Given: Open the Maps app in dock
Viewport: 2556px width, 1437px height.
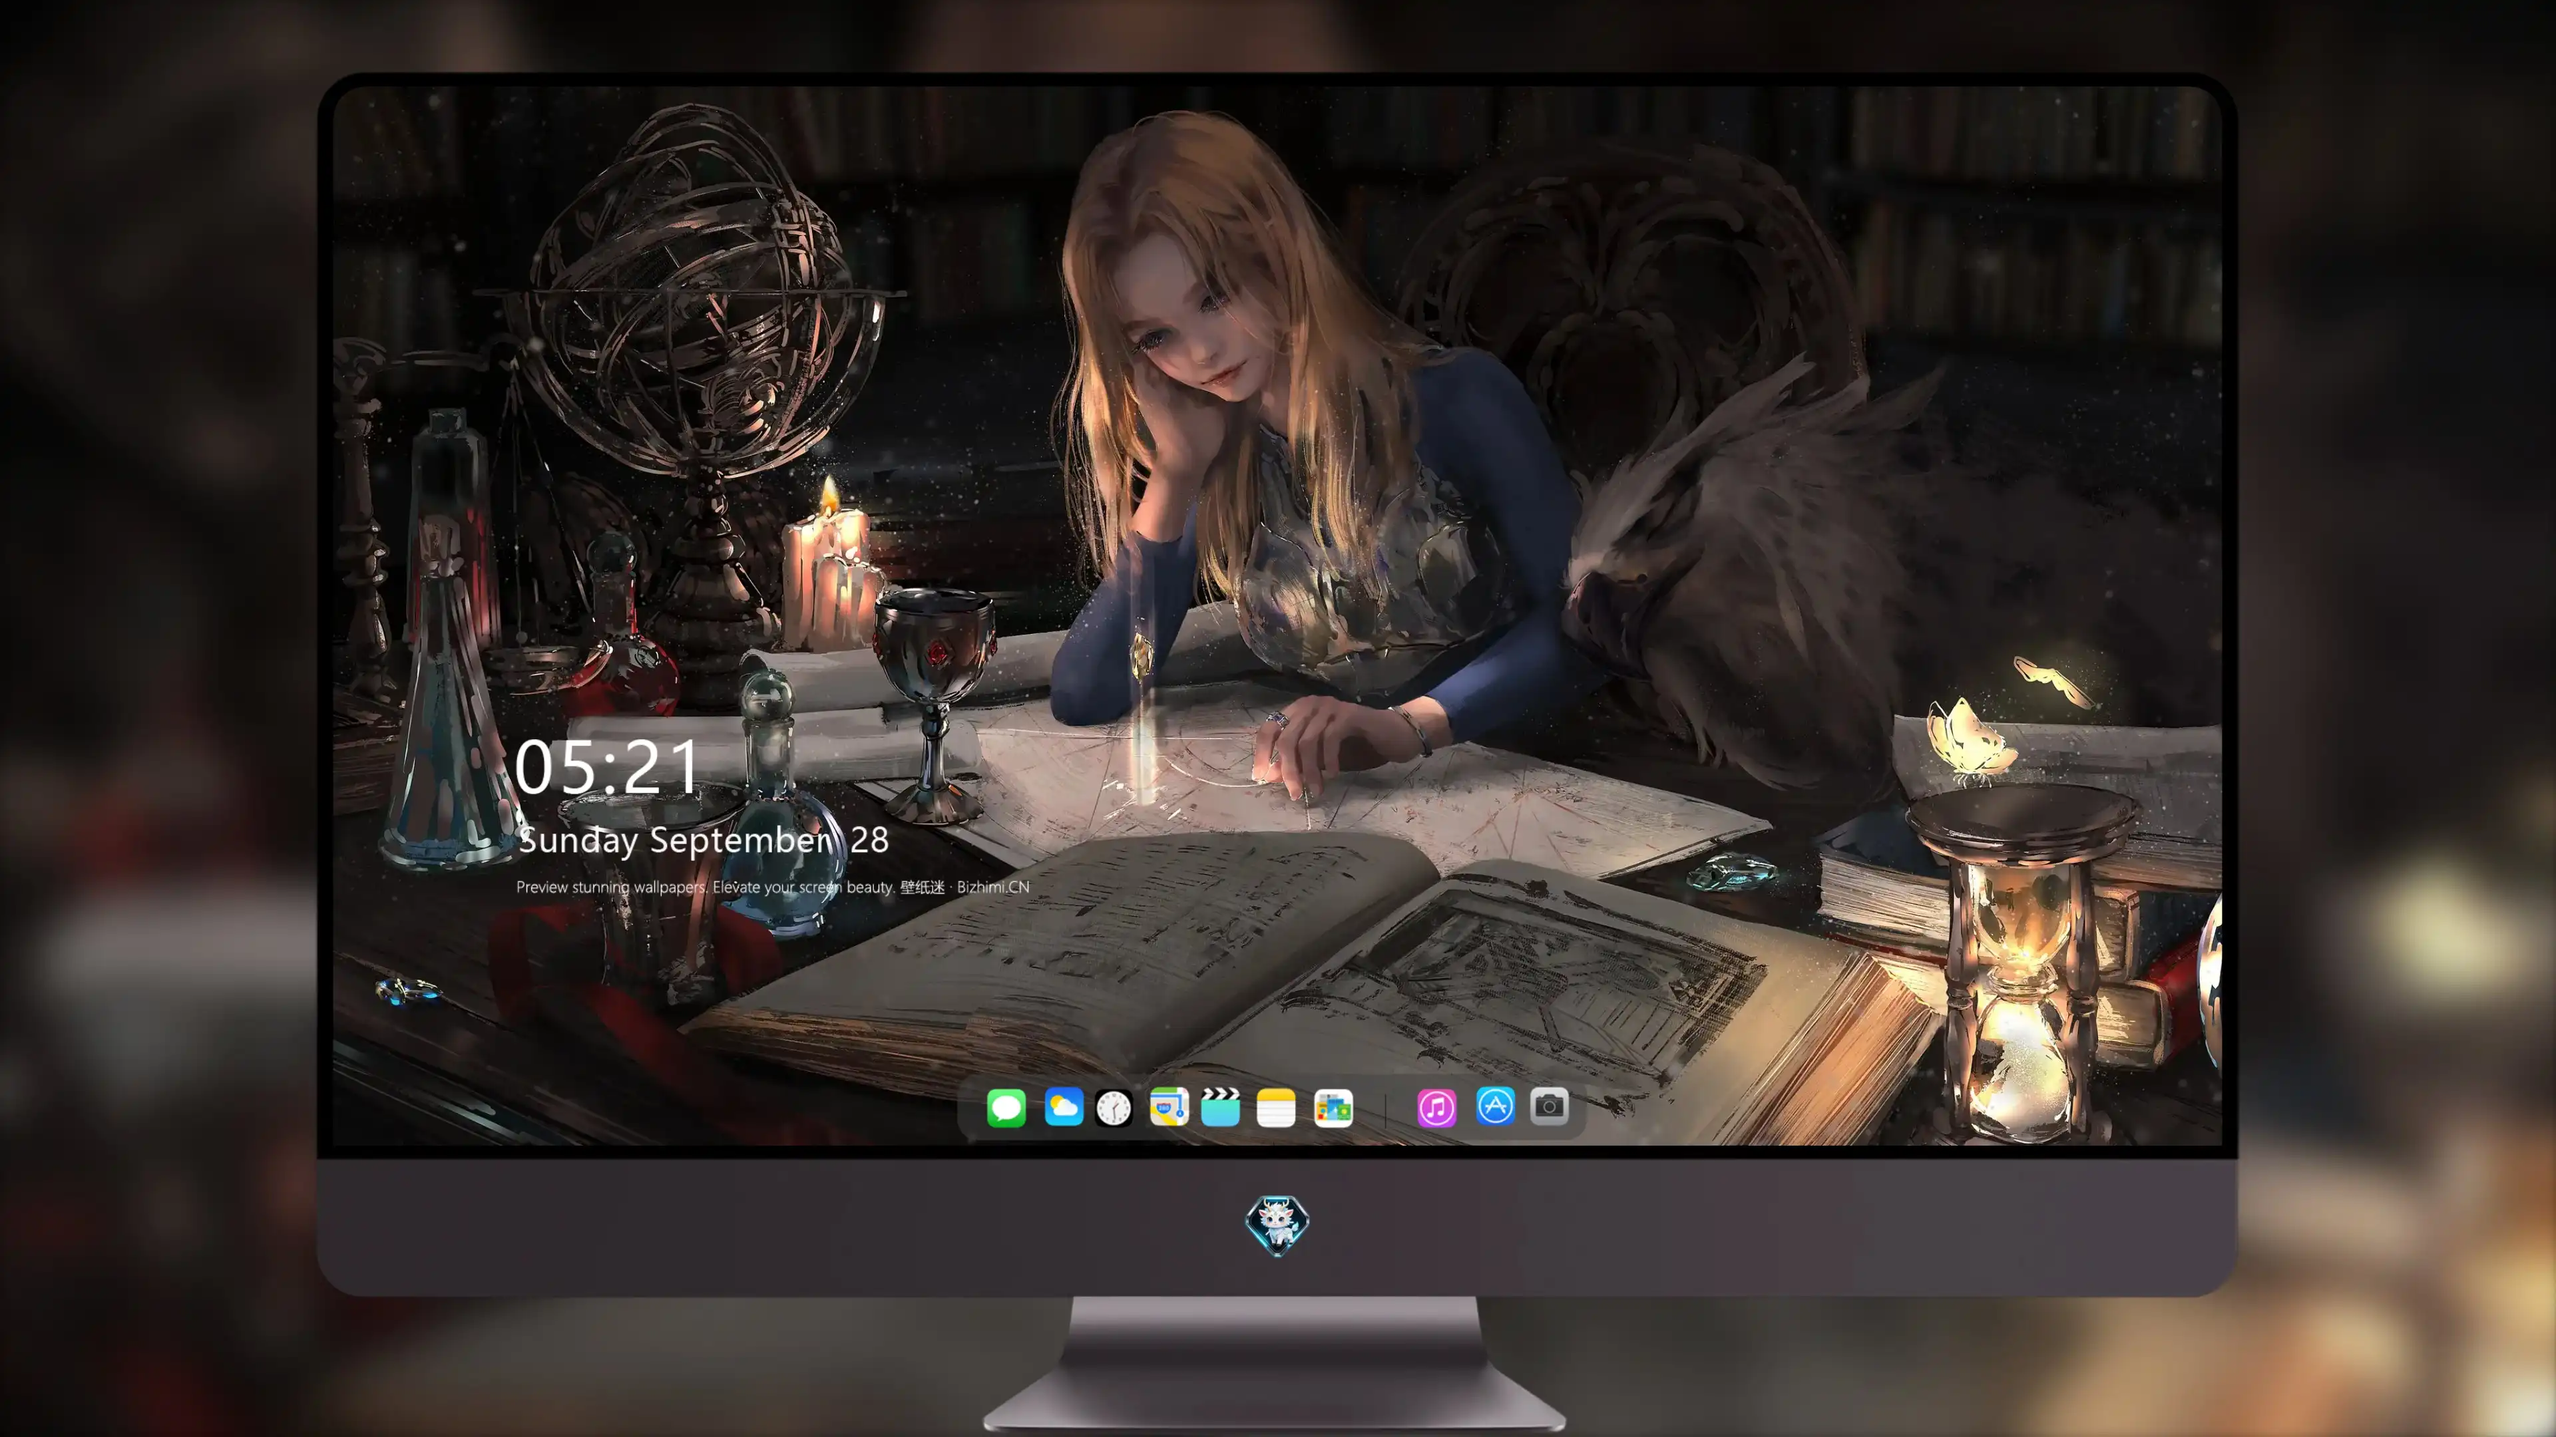Looking at the screenshot, I should [x=1169, y=1107].
